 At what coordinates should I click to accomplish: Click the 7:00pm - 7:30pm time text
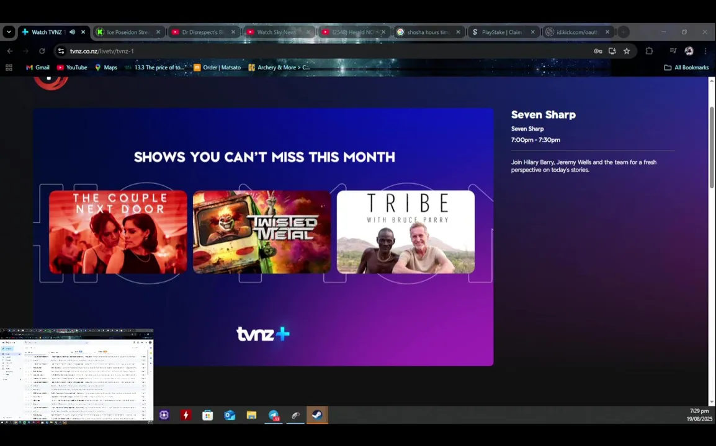pyautogui.click(x=535, y=140)
